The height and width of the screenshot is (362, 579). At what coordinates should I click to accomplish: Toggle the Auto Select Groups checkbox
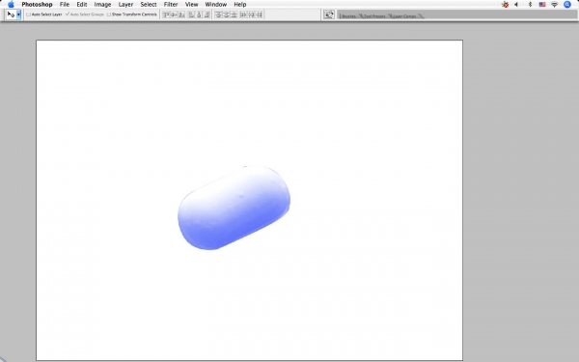68,14
